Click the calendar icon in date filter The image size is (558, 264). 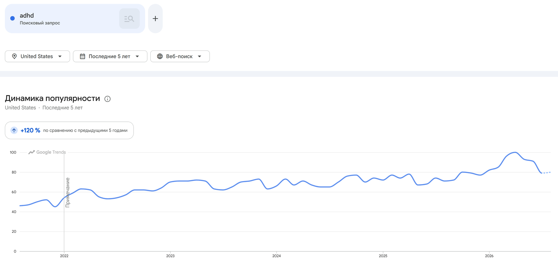[82, 56]
